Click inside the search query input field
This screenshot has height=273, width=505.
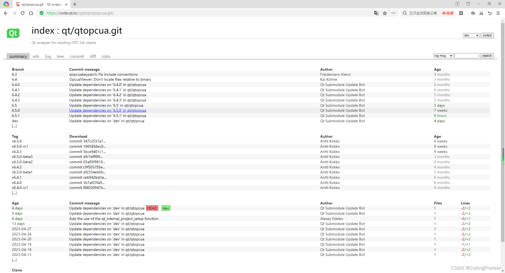point(467,55)
